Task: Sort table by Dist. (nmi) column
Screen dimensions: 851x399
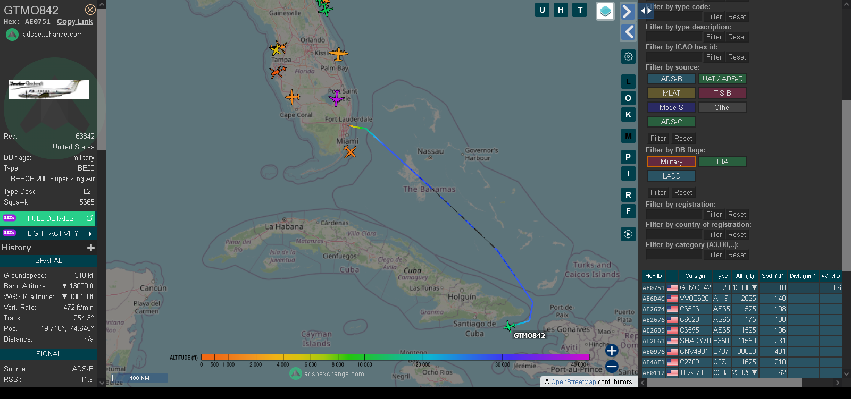Action: click(803, 276)
